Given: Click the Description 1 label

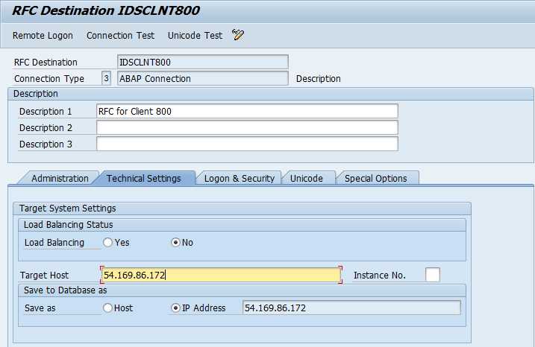Looking at the screenshot, I should pos(46,112).
